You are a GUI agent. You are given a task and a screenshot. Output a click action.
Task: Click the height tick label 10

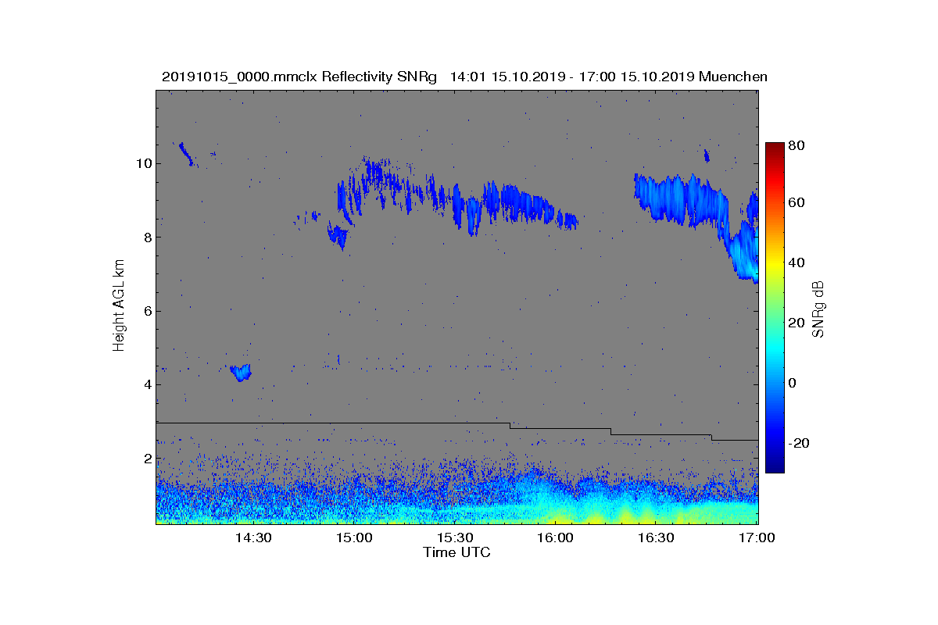143,163
